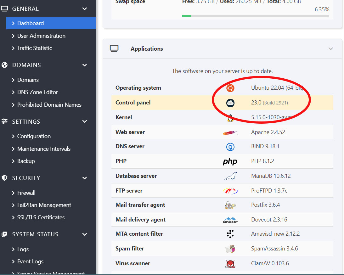Click the Dovecot mail delivery logo
Viewport: 344px width, 275px height.
tap(230, 220)
